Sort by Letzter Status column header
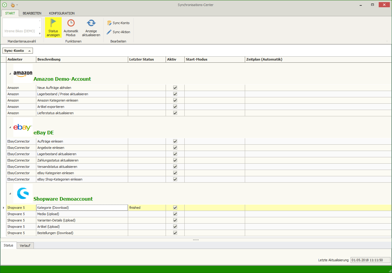This screenshot has height=273, width=392. (147, 59)
